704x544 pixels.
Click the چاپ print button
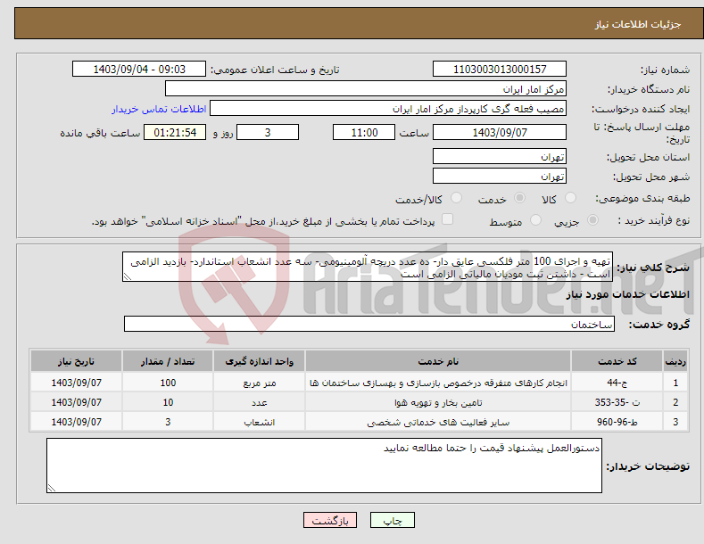[x=392, y=520]
